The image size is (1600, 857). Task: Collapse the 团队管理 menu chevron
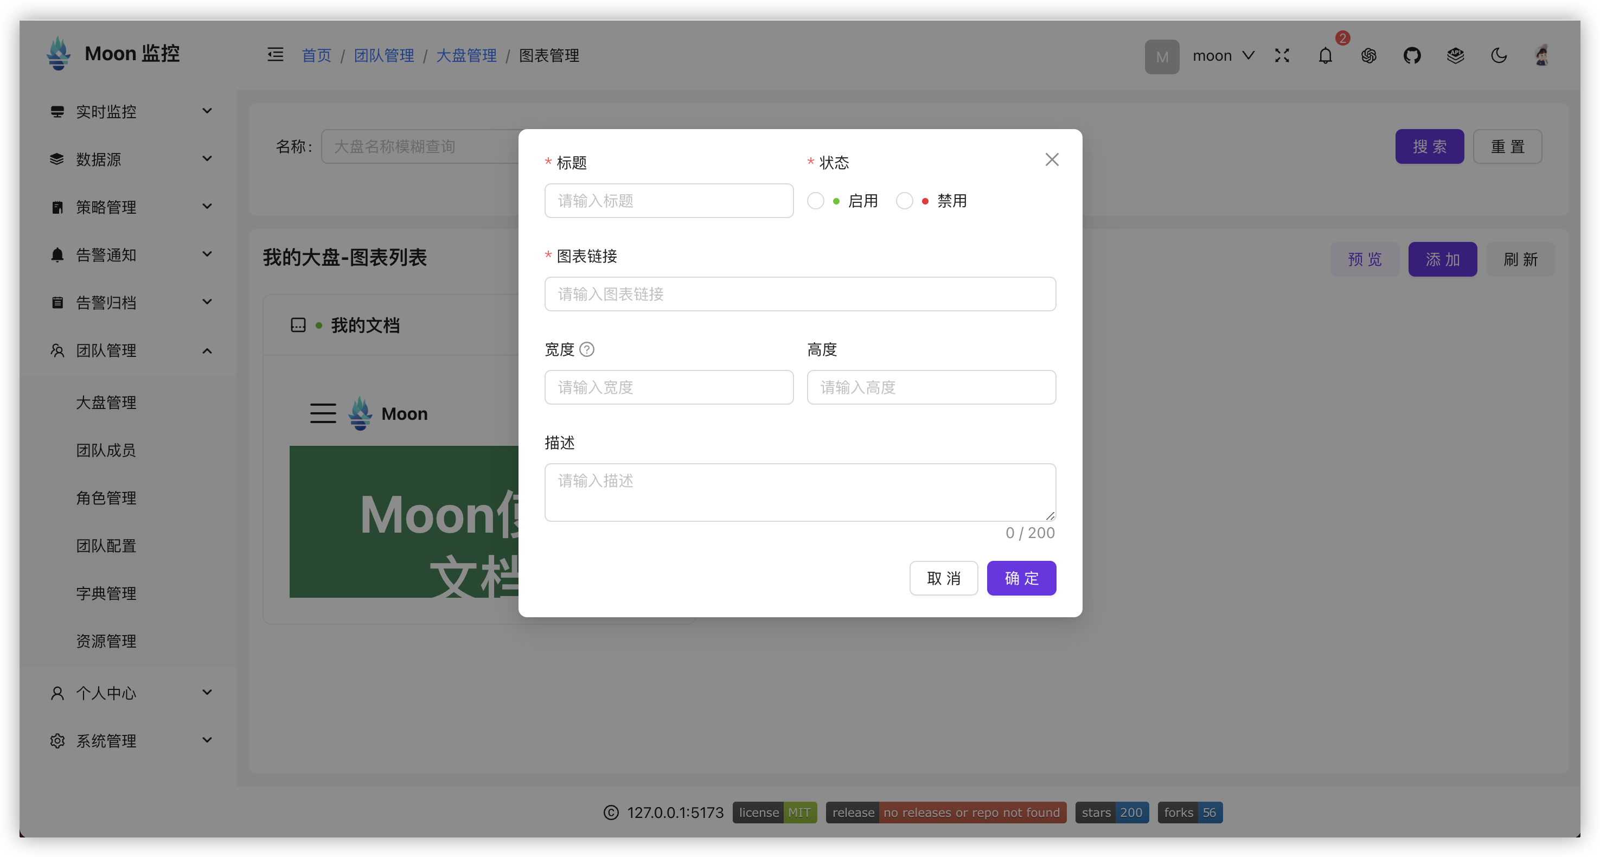coord(207,351)
